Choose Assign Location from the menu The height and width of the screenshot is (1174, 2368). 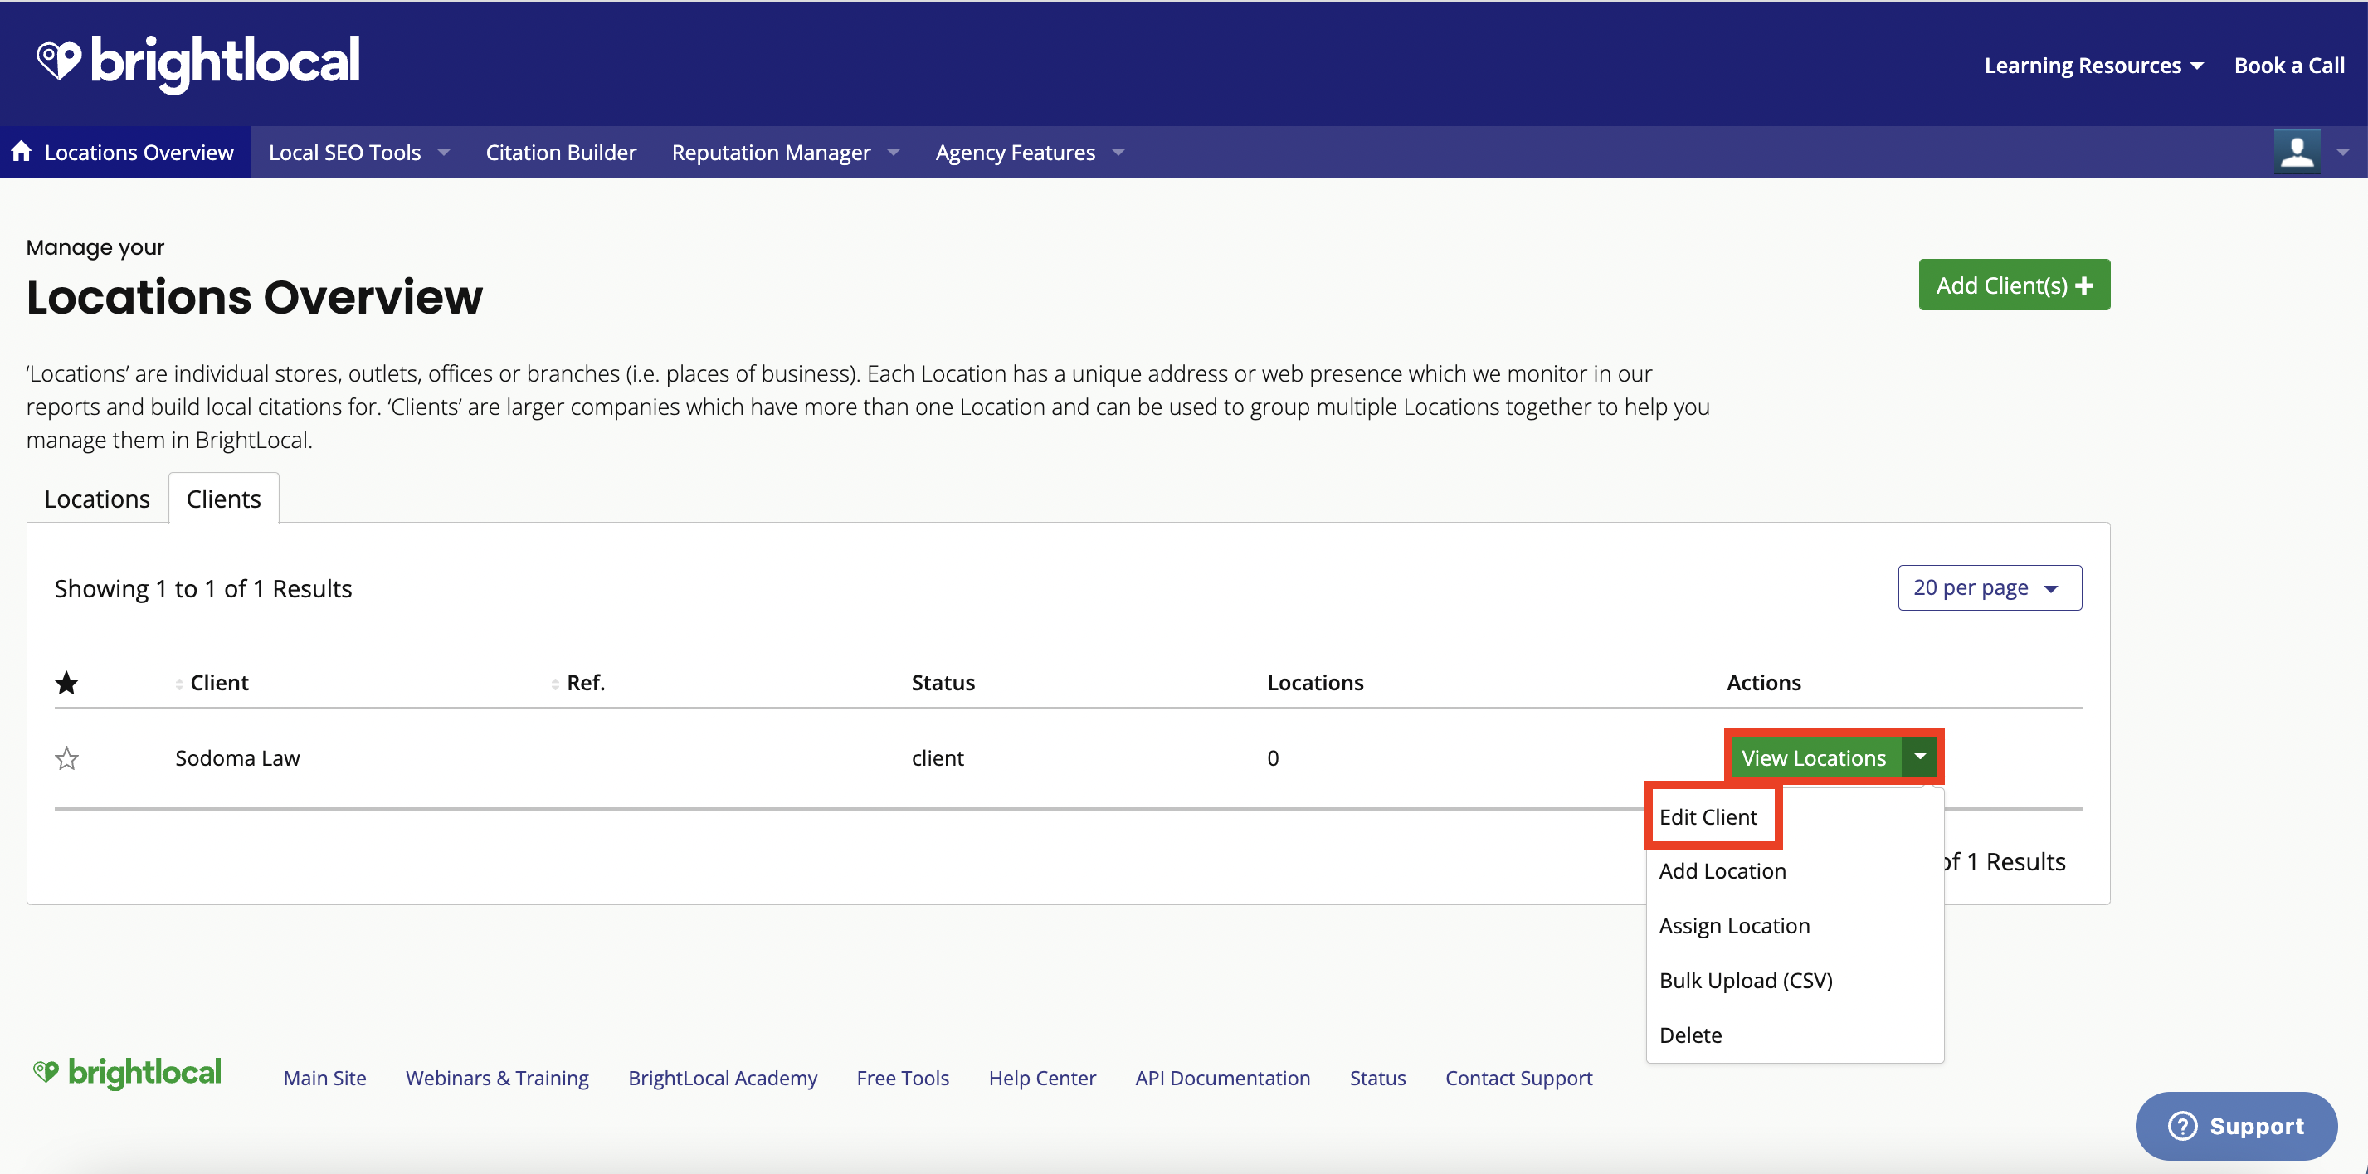tap(1734, 926)
